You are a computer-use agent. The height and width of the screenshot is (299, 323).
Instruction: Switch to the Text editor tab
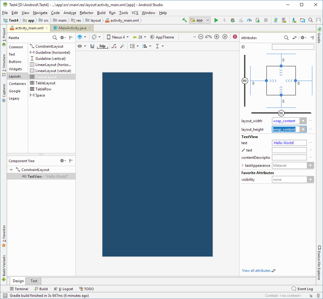[x=33, y=281]
